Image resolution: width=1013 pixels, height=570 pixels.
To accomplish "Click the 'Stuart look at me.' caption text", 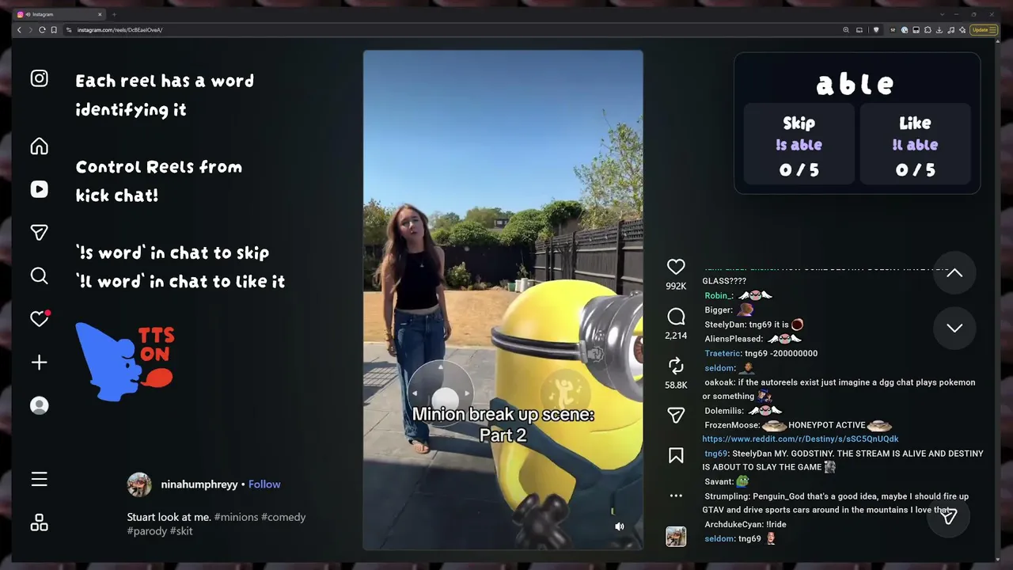I will point(169,517).
